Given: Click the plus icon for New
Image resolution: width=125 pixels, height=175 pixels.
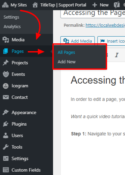Looking at the screenshot, I should click(x=95, y=5).
